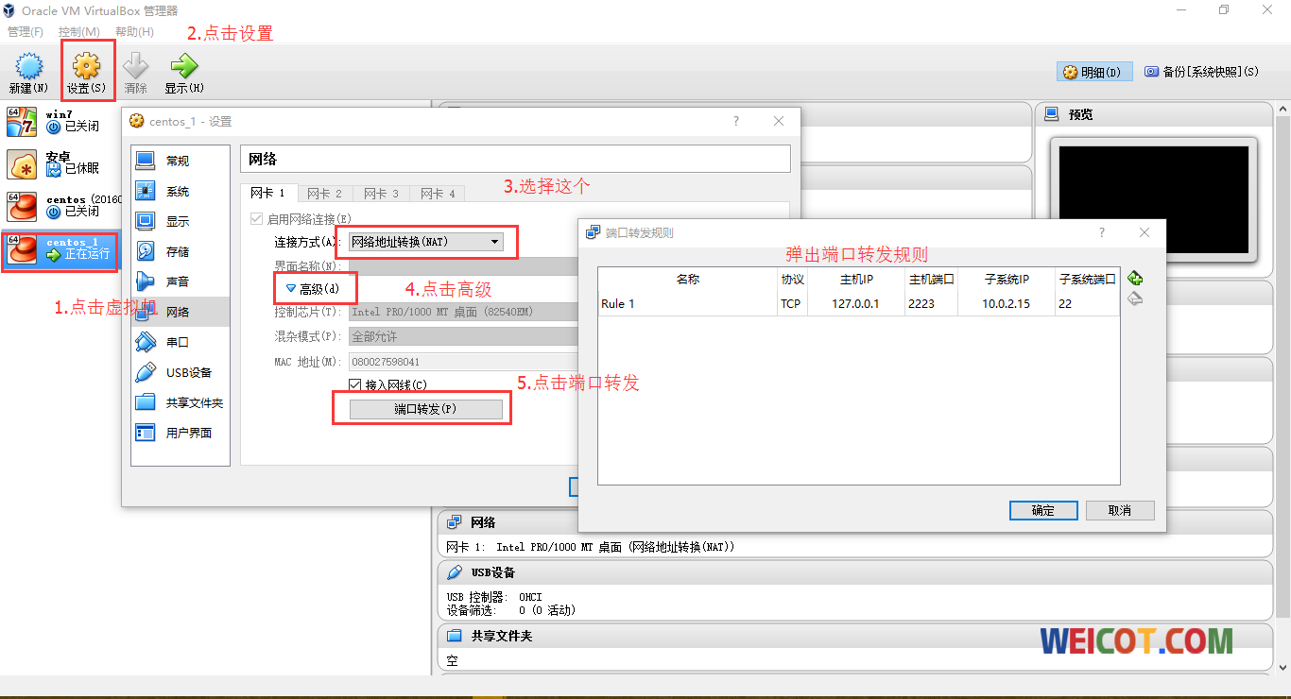
Task: Open the 串口 settings category
Action: tap(180, 342)
